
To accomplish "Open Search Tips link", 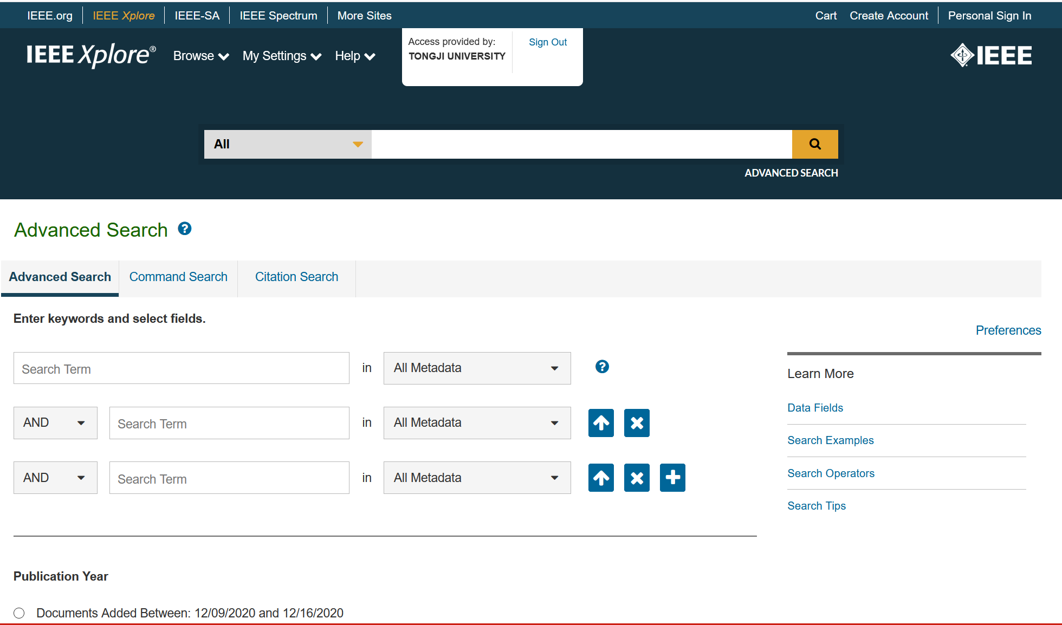I will coord(816,506).
